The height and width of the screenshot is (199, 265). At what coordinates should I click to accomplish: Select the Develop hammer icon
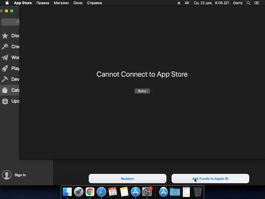coord(5,79)
